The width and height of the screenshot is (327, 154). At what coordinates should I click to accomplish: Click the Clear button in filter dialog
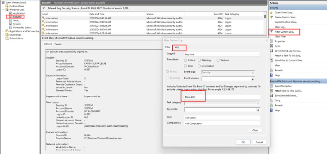(255, 130)
